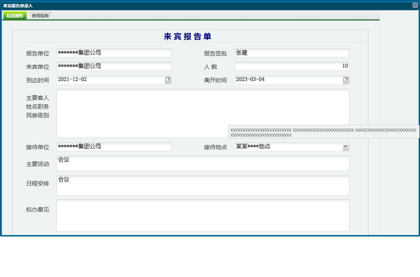Click the 报告单位 label
The image size is (420, 277).
click(37, 53)
